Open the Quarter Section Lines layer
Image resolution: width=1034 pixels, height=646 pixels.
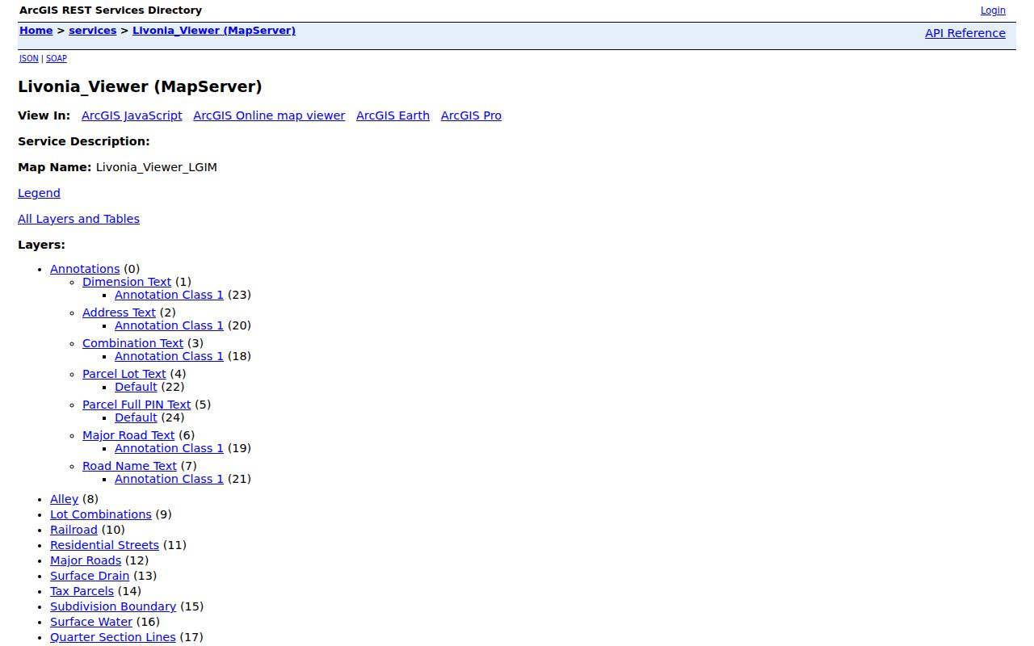tap(112, 637)
